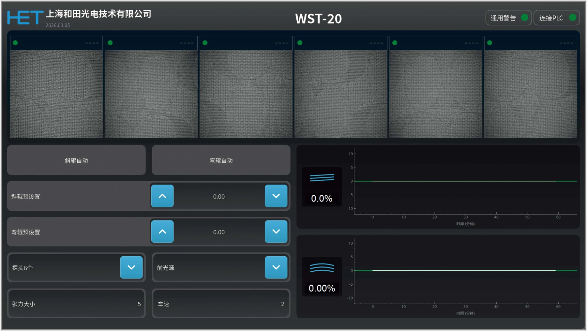Click the 斜辊预设置 label
587x331 pixels.
(26, 197)
